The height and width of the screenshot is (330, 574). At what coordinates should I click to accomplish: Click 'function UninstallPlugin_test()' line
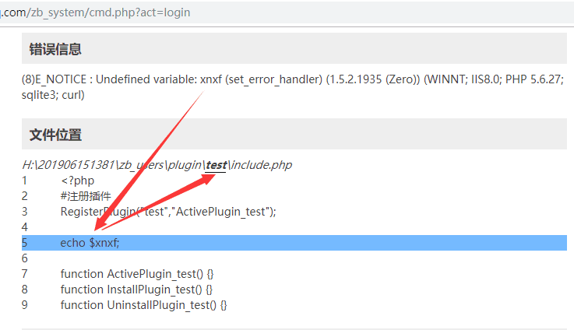point(143,305)
